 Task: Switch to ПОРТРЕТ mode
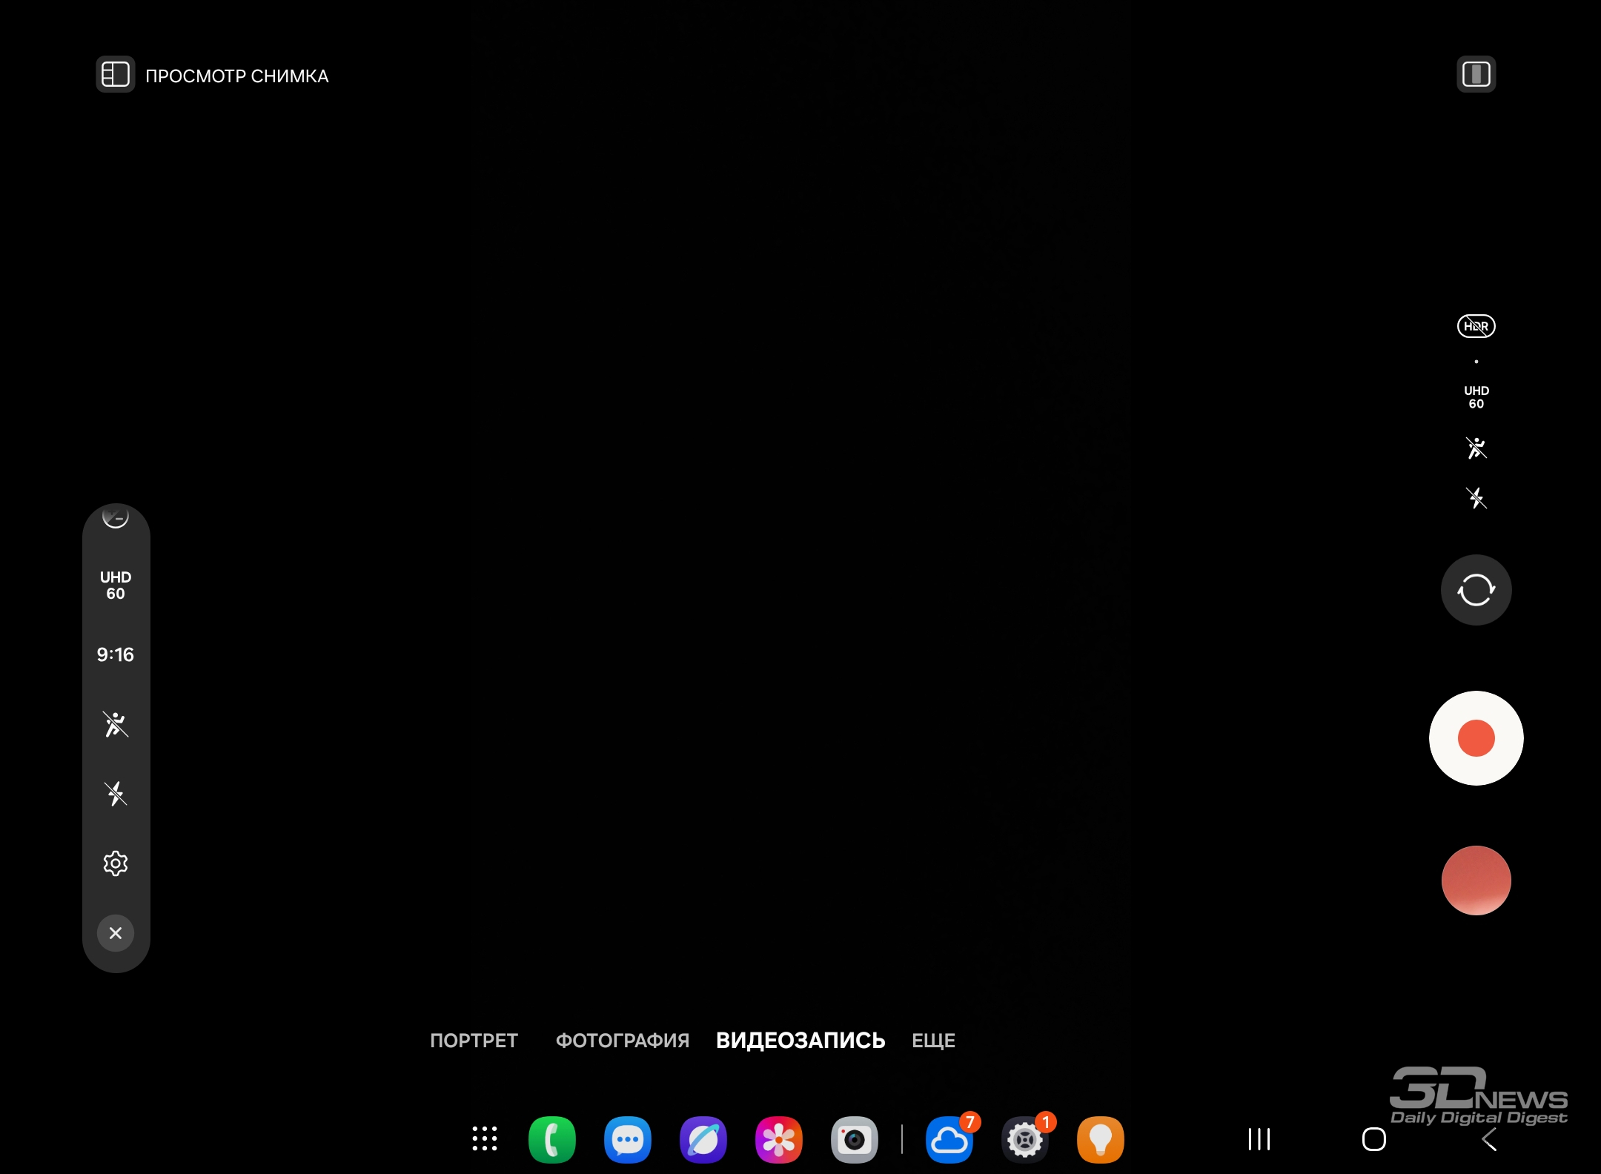pyautogui.click(x=474, y=1041)
